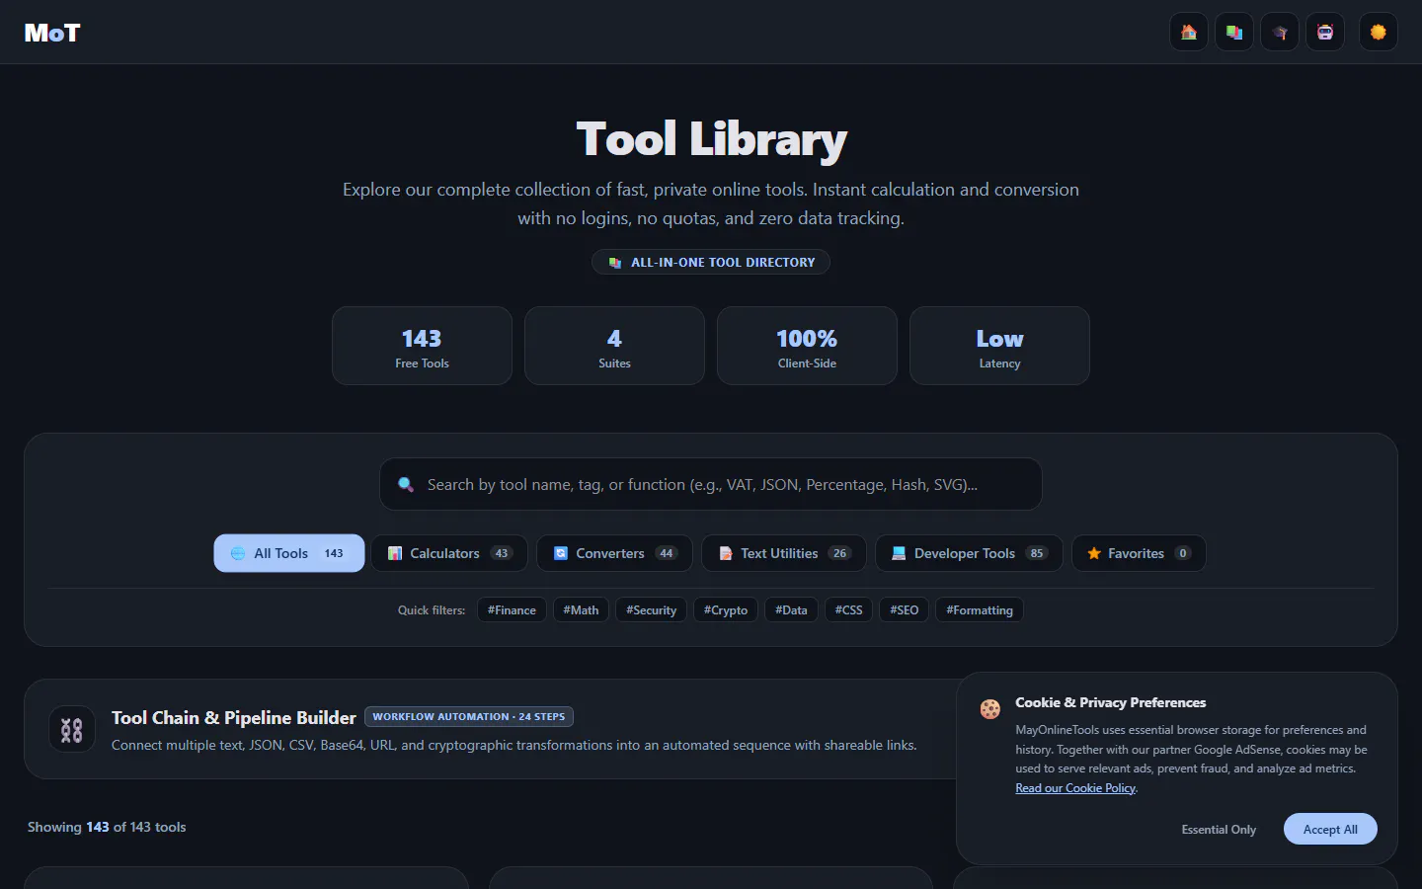This screenshot has height=889, width=1422.
Task: Apply the #Formatting quick filter
Action: point(980,610)
